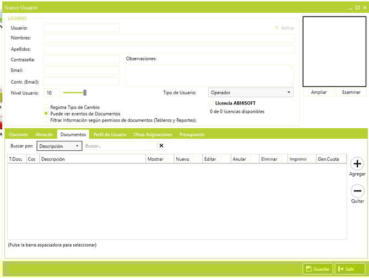Click the Guardar save button

pos(318,269)
